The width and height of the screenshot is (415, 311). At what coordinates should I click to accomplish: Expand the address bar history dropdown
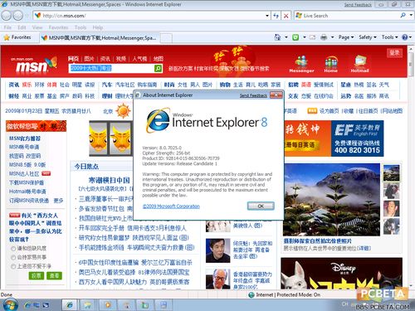click(266, 16)
